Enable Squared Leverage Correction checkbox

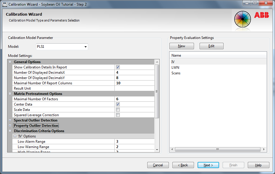click(x=118, y=115)
